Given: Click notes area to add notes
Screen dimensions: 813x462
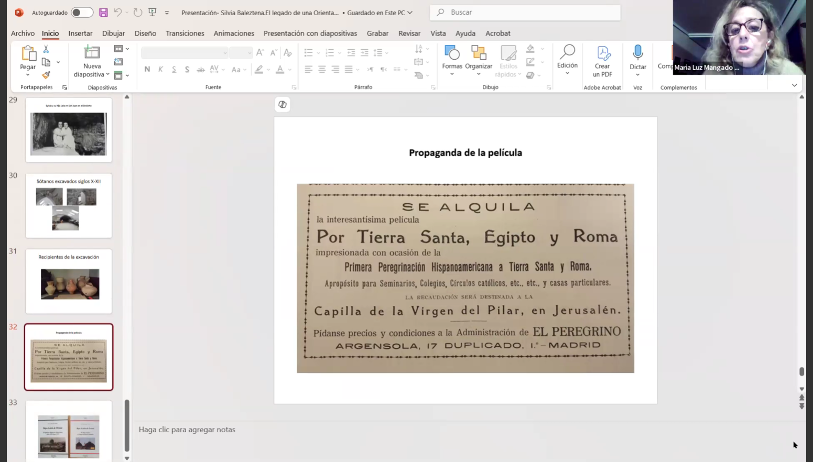Looking at the screenshot, I should pos(187,430).
